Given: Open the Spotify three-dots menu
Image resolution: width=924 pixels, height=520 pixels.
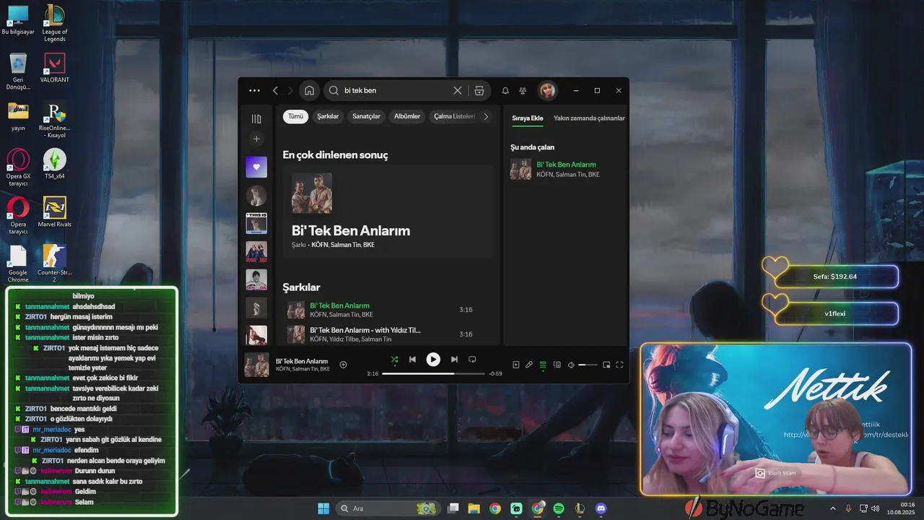Looking at the screenshot, I should pos(254,91).
